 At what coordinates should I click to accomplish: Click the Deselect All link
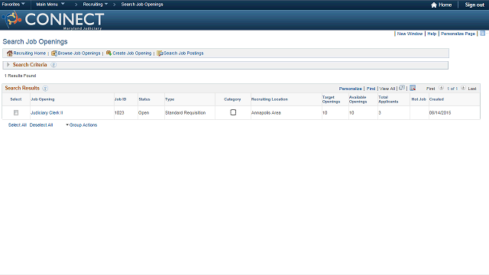point(40,125)
